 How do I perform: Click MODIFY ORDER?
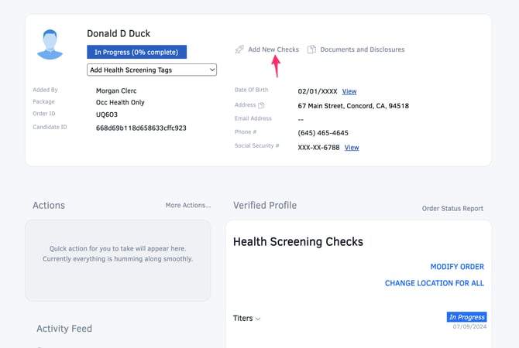[x=457, y=267]
